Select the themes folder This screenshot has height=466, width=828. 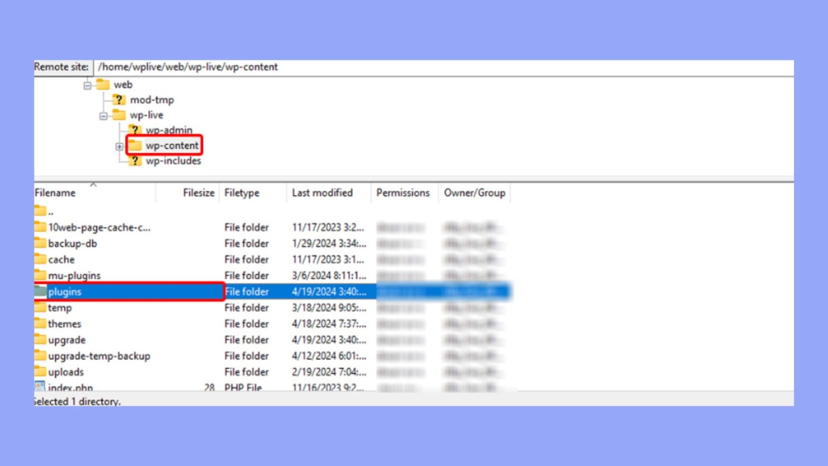click(66, 324)
